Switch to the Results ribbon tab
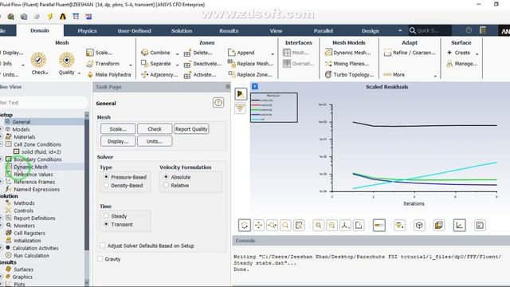 (x=229, y=30)
